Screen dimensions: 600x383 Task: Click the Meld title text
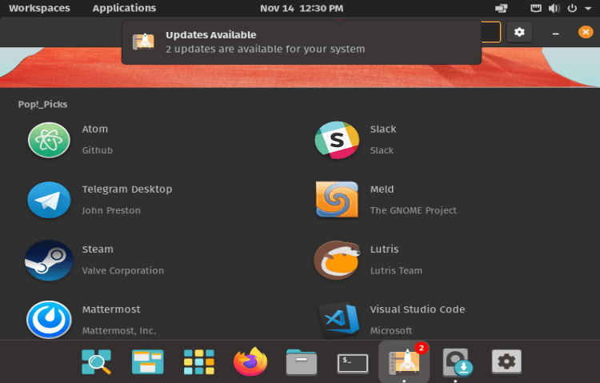[x=382, y=189]
